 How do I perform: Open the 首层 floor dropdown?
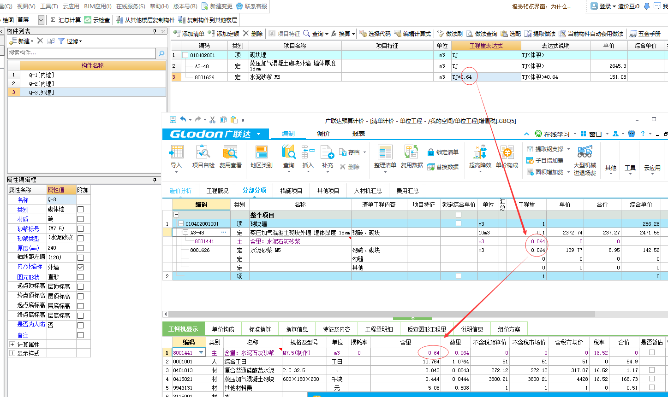pyautogui.click(x=41, y=20)
